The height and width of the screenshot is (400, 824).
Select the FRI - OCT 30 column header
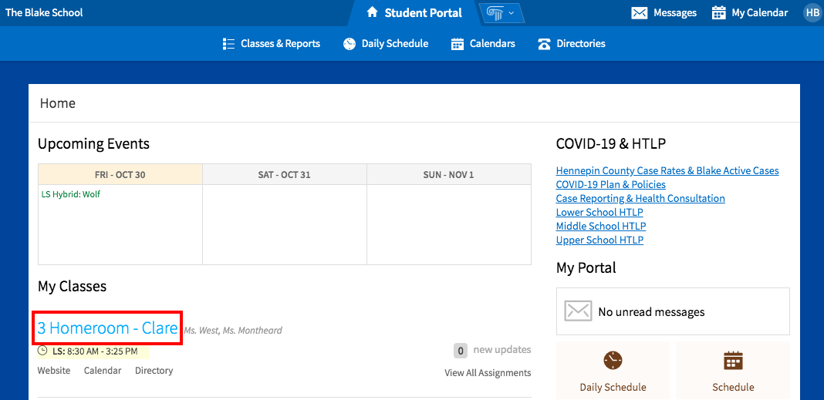[x=120, y=175]
